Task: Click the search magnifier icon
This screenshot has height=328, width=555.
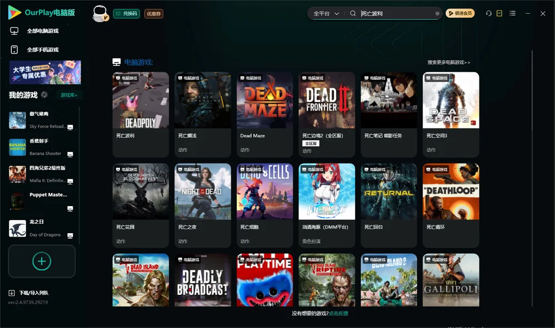Action: click(353, 13)
